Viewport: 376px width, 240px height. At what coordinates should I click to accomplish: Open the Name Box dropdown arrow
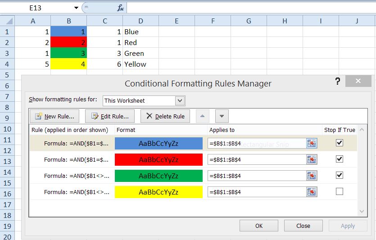point(76,8)
